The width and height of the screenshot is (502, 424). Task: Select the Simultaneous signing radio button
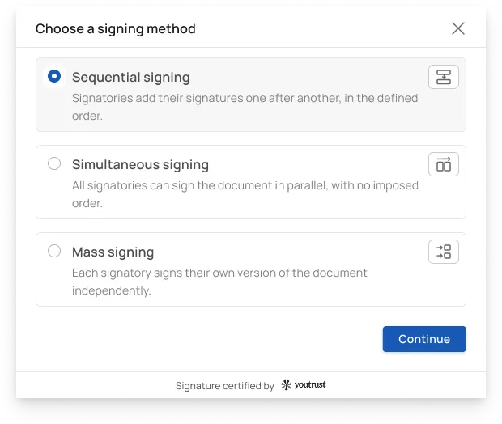54,163
